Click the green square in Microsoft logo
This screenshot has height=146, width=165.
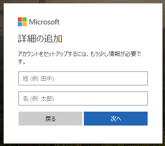[x=25, y=19]
